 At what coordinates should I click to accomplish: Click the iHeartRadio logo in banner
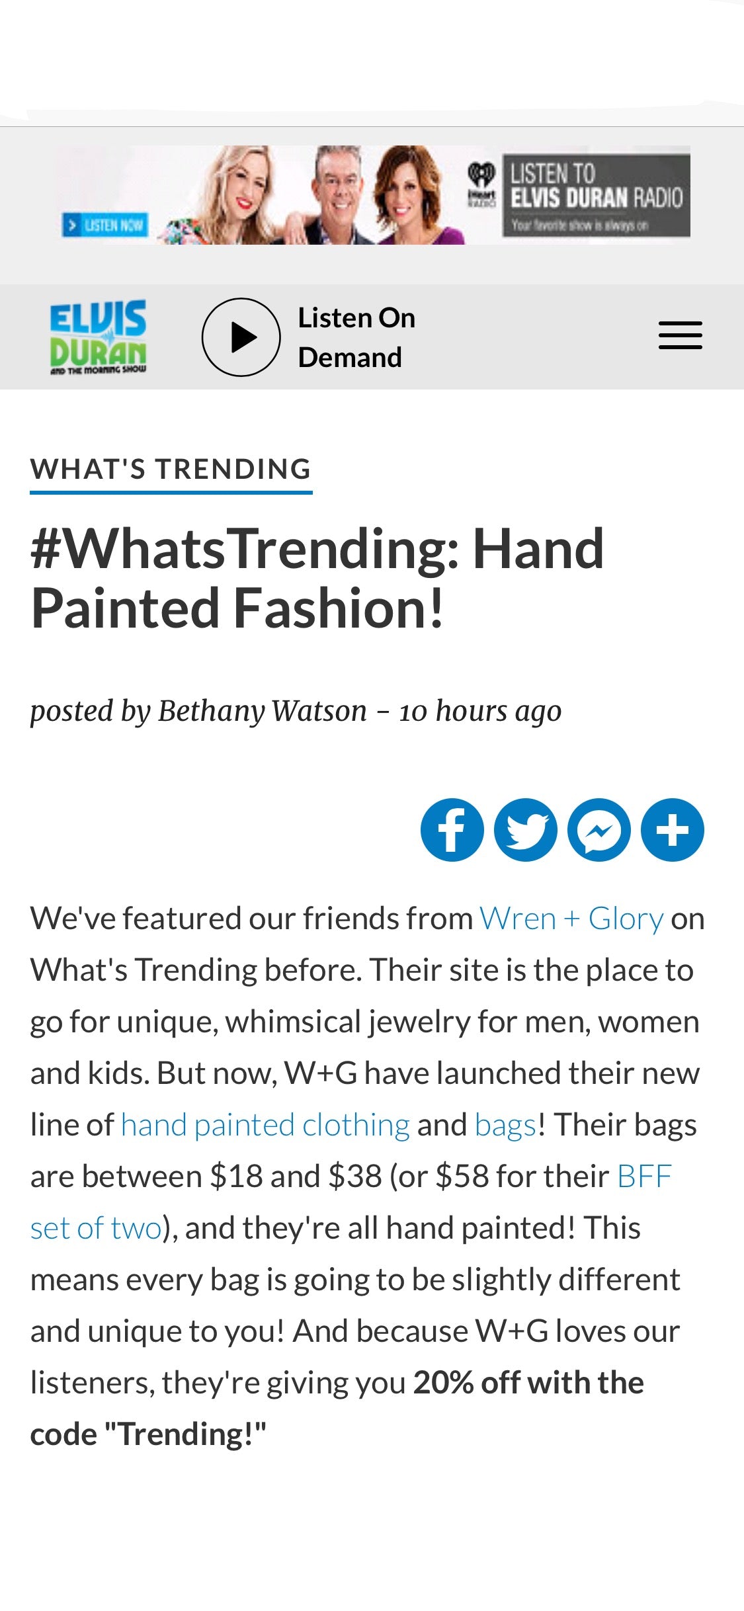click(x=481, y=184)
